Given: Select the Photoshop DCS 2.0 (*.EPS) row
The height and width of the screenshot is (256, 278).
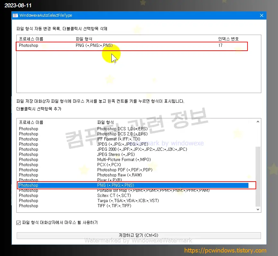Looking at the screenshot, I should (134, 134).
